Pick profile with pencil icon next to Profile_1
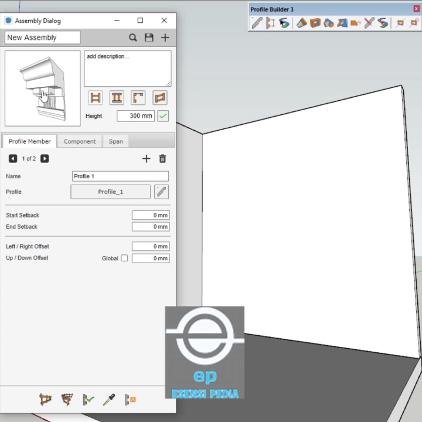422x422 pixels. coord(162,192)
